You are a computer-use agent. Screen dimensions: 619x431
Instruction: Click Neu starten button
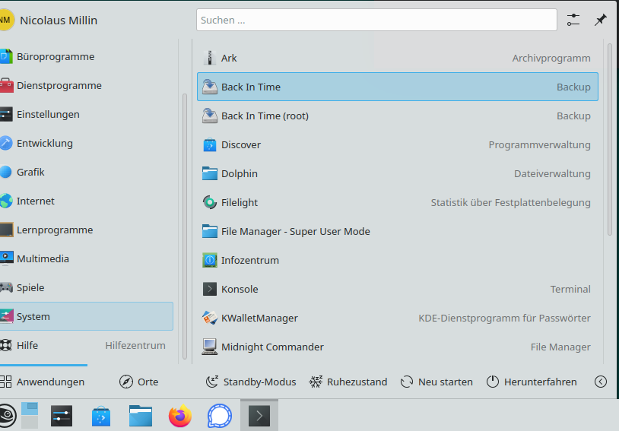(x=436, y=382)
